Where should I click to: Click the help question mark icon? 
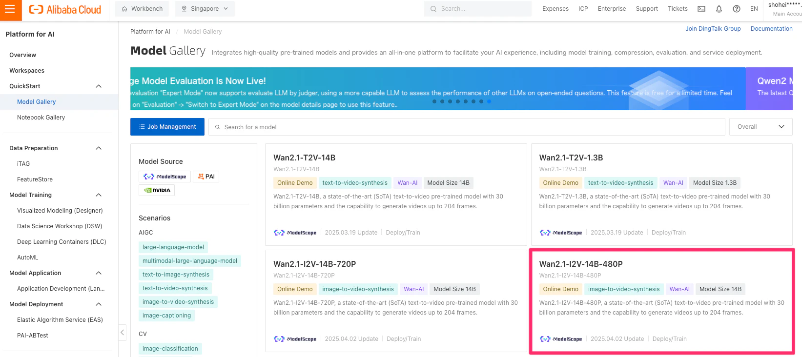point(737,9)
